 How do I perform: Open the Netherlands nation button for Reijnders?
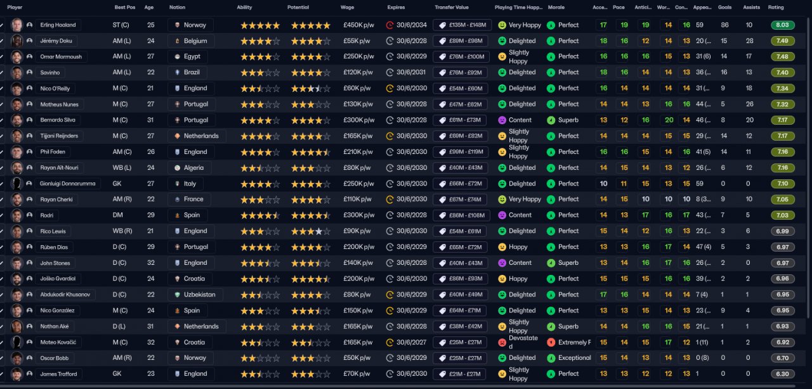(x=196, y=136)
